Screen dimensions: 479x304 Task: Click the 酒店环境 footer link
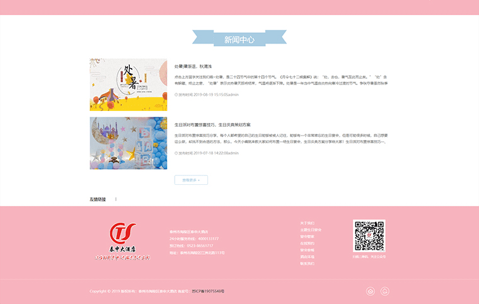tap(308, 257)
